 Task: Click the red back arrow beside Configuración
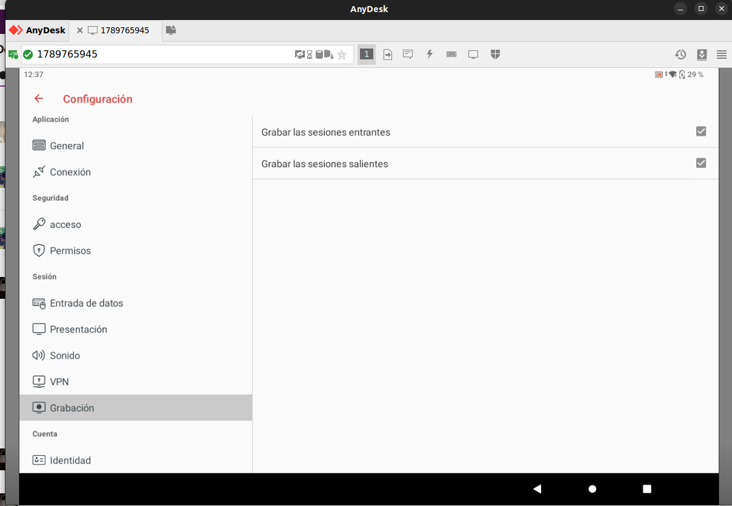click(x=39, y=99)
